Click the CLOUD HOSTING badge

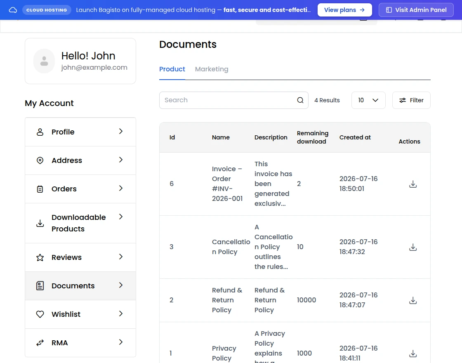pos(47,10)
